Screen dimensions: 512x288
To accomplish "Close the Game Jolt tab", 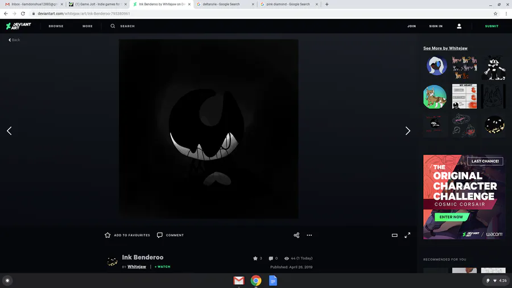I will tap(125, 4).
